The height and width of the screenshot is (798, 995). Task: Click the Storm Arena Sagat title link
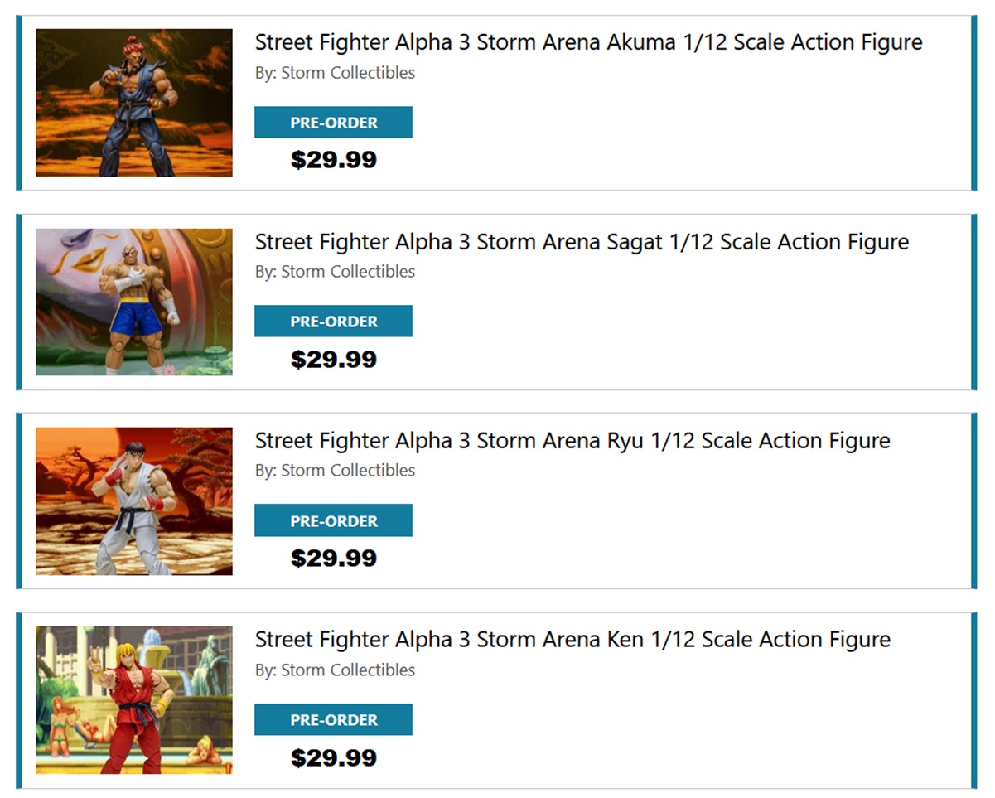tap(582, 241)
